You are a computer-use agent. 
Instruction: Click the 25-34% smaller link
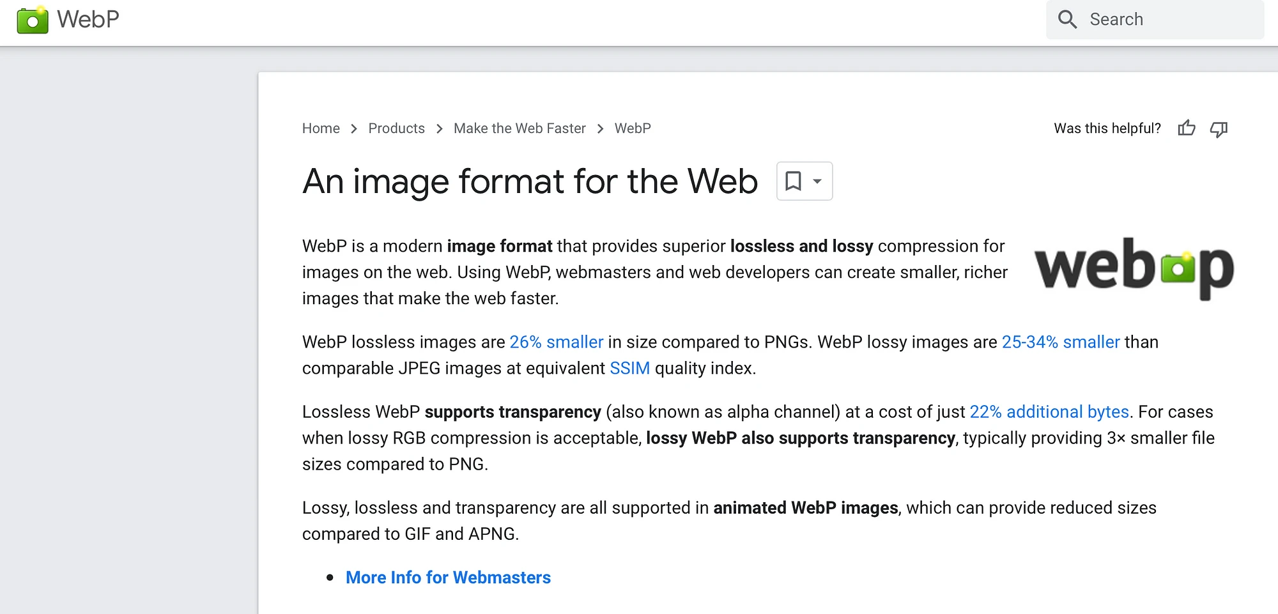click(x=1061, y=342)
